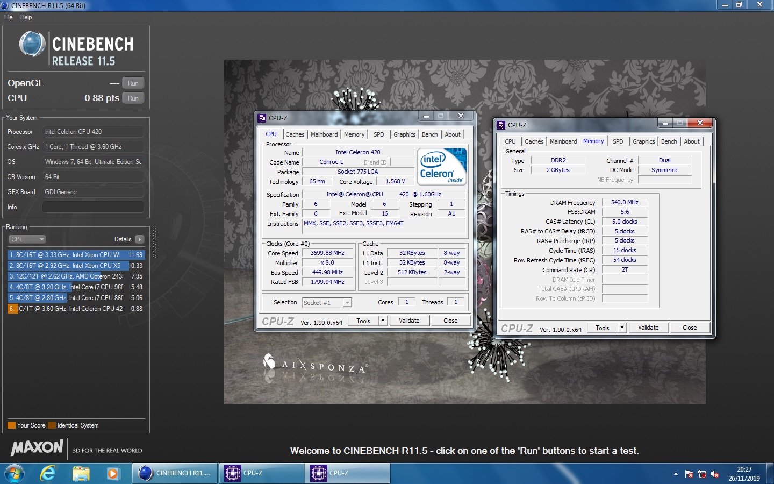The image size is (774, 484).
Task: Select the Xeon 3.33 GHz ranking entry
Action: click(x=76, y=255)
